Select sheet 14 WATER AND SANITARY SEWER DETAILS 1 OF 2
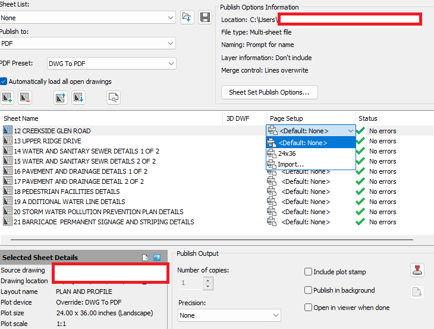This screenshot has width=434, height=329. tap(87, 151)
